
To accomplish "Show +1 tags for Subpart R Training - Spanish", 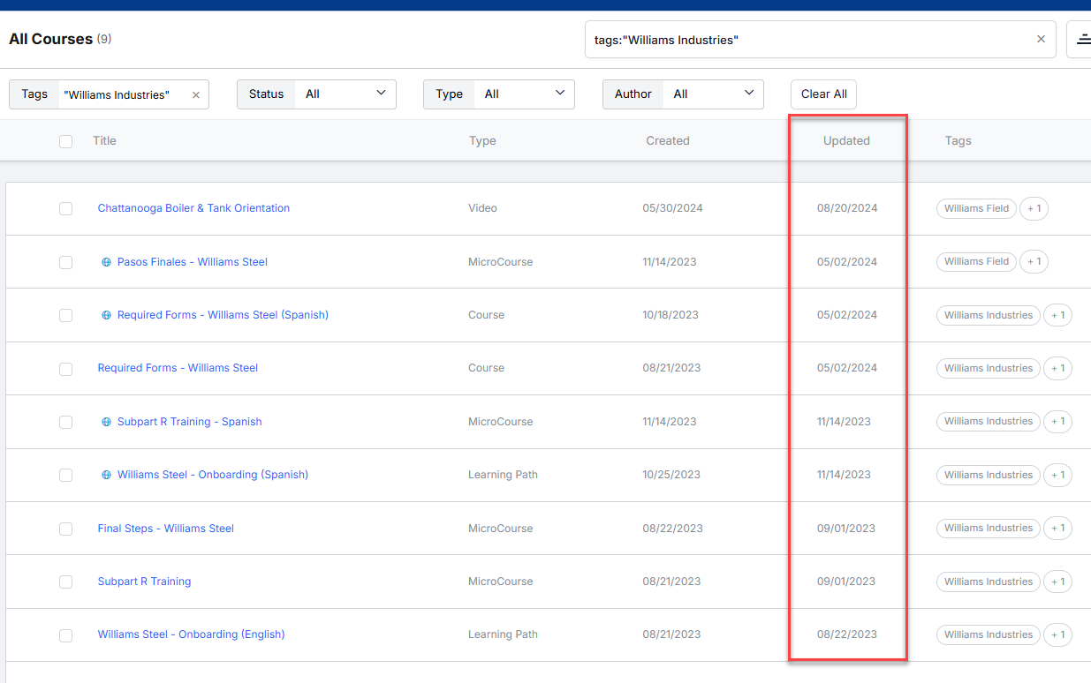I will [x=1057, y=421].
